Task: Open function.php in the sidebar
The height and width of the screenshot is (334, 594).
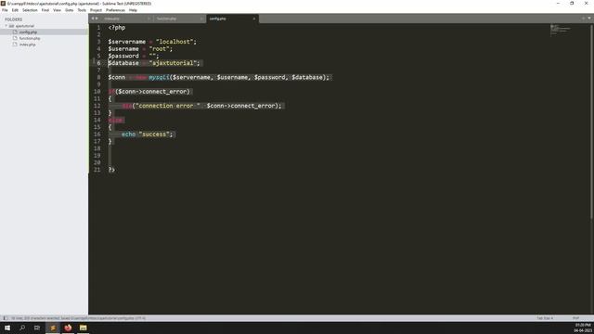Action: [x=30, y=38]
